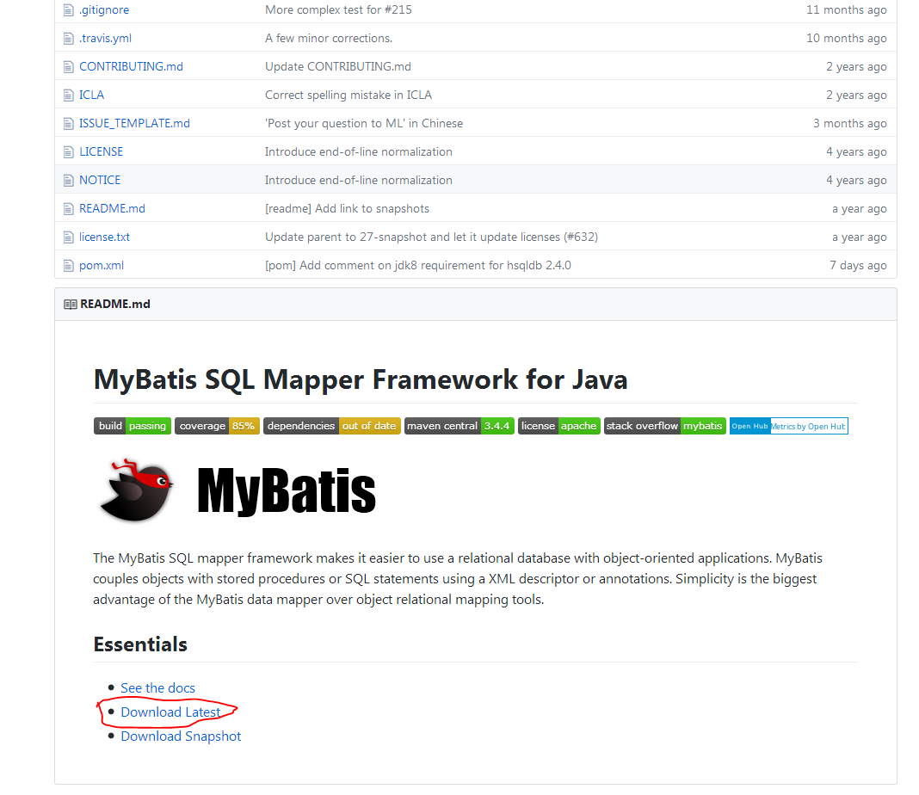Follow the Download Latest link
This screenshot has width=919, height=795.
170,712
